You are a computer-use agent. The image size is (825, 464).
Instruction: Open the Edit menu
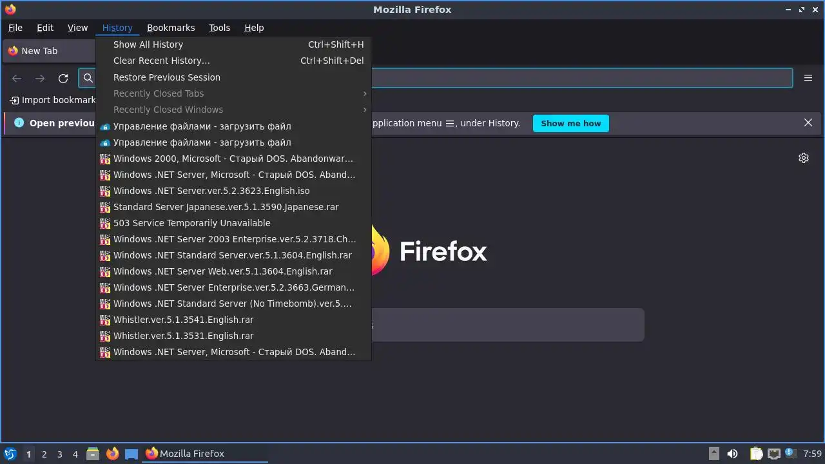[45, 28]
